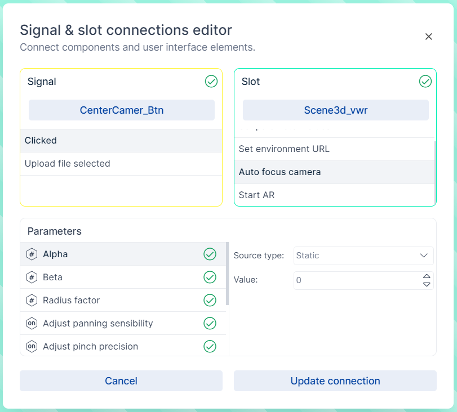Close the connections editor dialog

click(x=428, y=37)
